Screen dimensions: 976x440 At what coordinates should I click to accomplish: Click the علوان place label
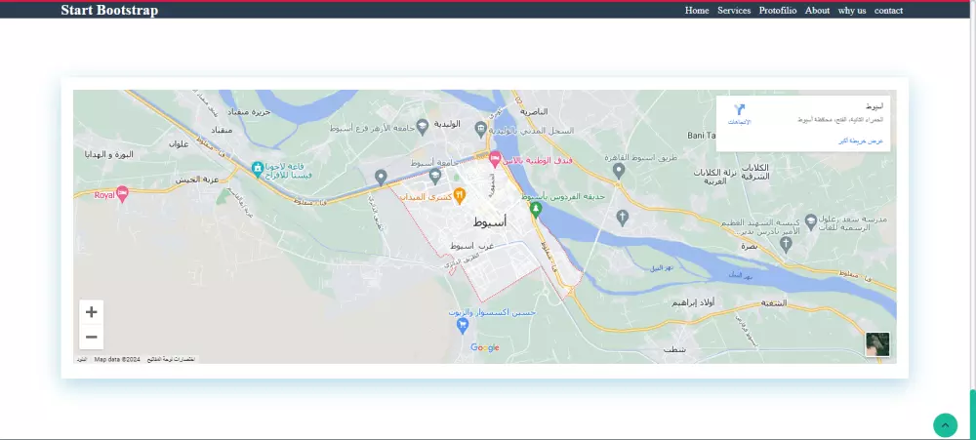point(179,143)
